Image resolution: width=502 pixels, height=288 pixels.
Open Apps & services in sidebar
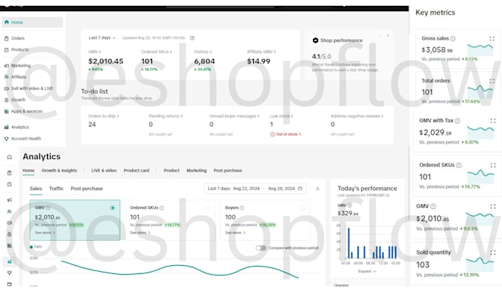(24, 111)
